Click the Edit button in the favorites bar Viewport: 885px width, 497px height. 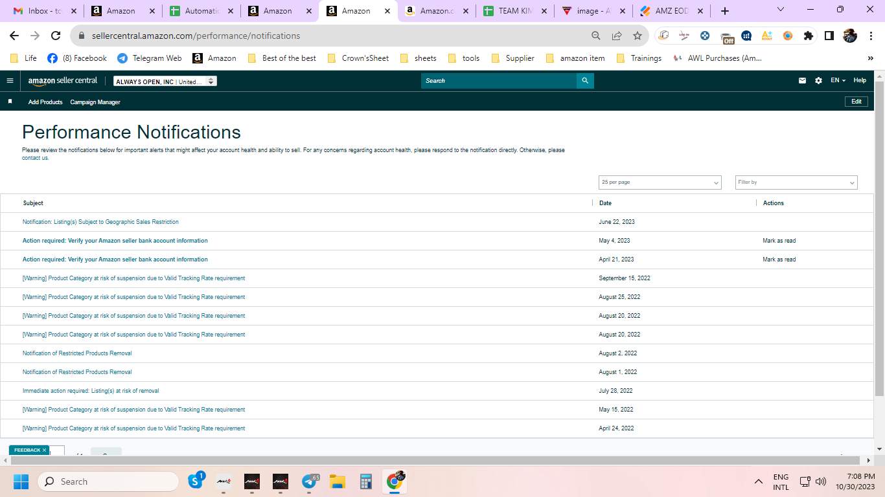(856, 102)
